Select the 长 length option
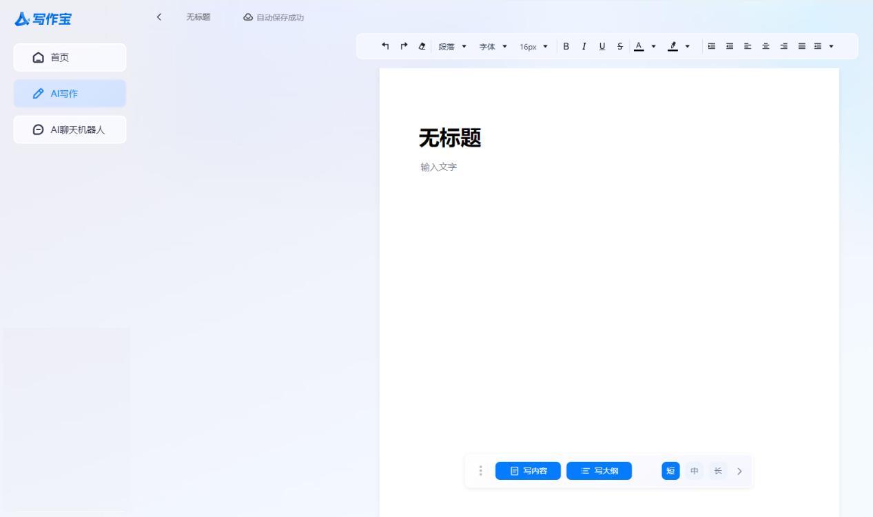 (x=718, y=471)
